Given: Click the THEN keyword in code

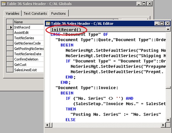Looking at the screenshot, I should (71, 109).
